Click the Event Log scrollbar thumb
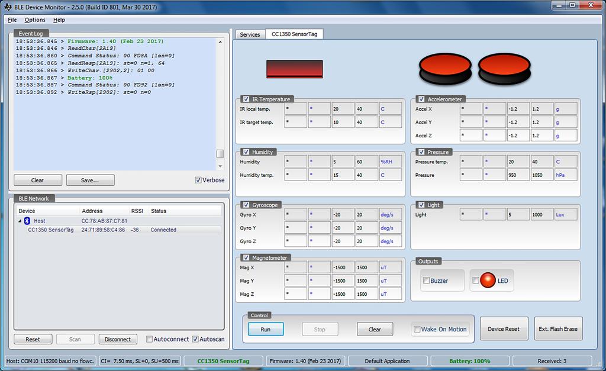The width and height of the screenshot is (606, 371). tap(220, 154)
